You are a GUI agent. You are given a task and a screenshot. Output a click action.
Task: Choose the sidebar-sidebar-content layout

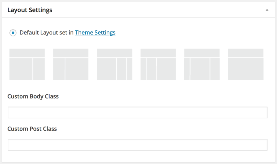pos(158,64)
